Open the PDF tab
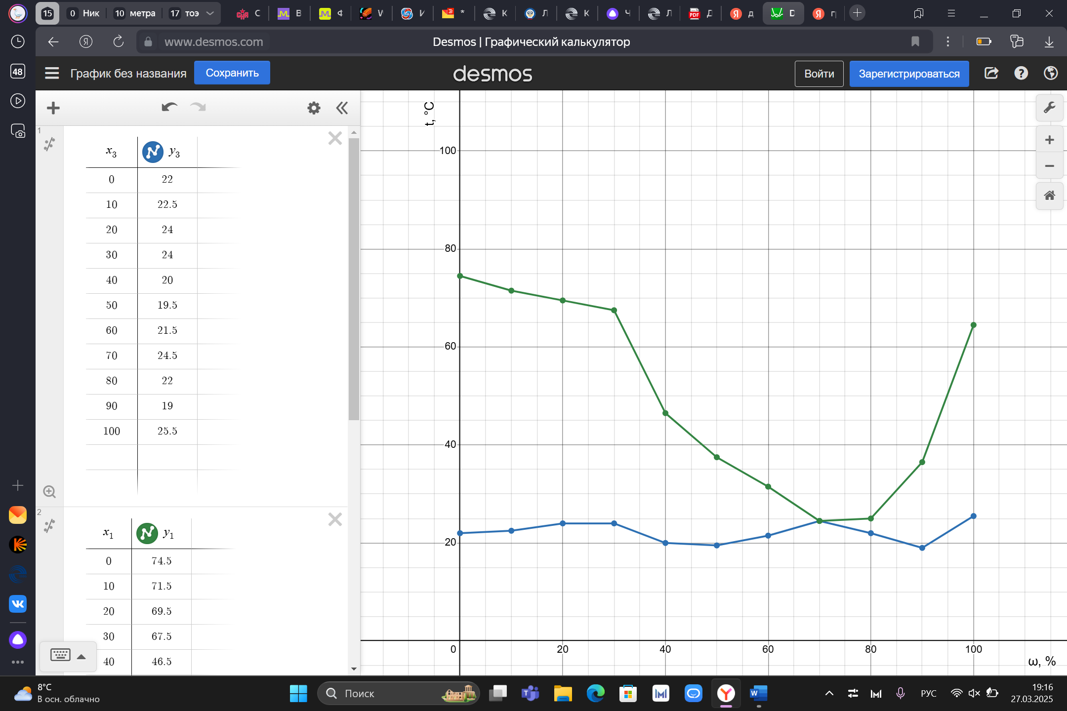The width and height of the screenshot is (1067, 711). (x=701, y=13)
